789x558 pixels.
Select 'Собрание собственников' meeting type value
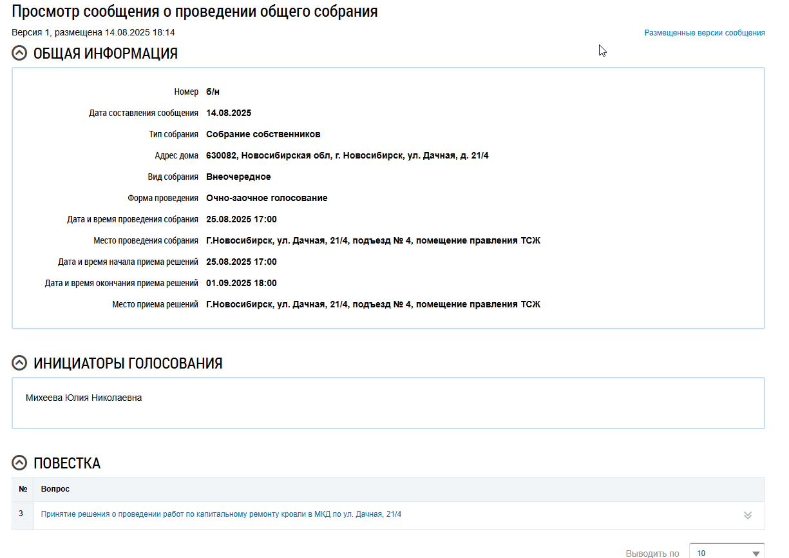[263, 135]
